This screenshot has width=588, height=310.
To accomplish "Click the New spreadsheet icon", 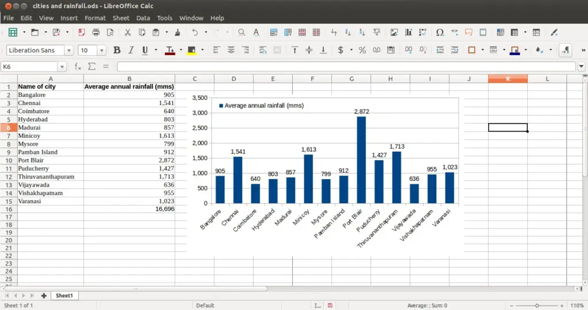I will point(13,33).
